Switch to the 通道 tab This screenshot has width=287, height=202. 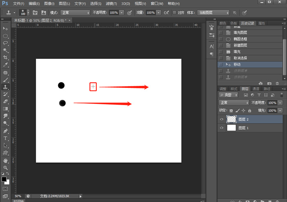(256, 89)
